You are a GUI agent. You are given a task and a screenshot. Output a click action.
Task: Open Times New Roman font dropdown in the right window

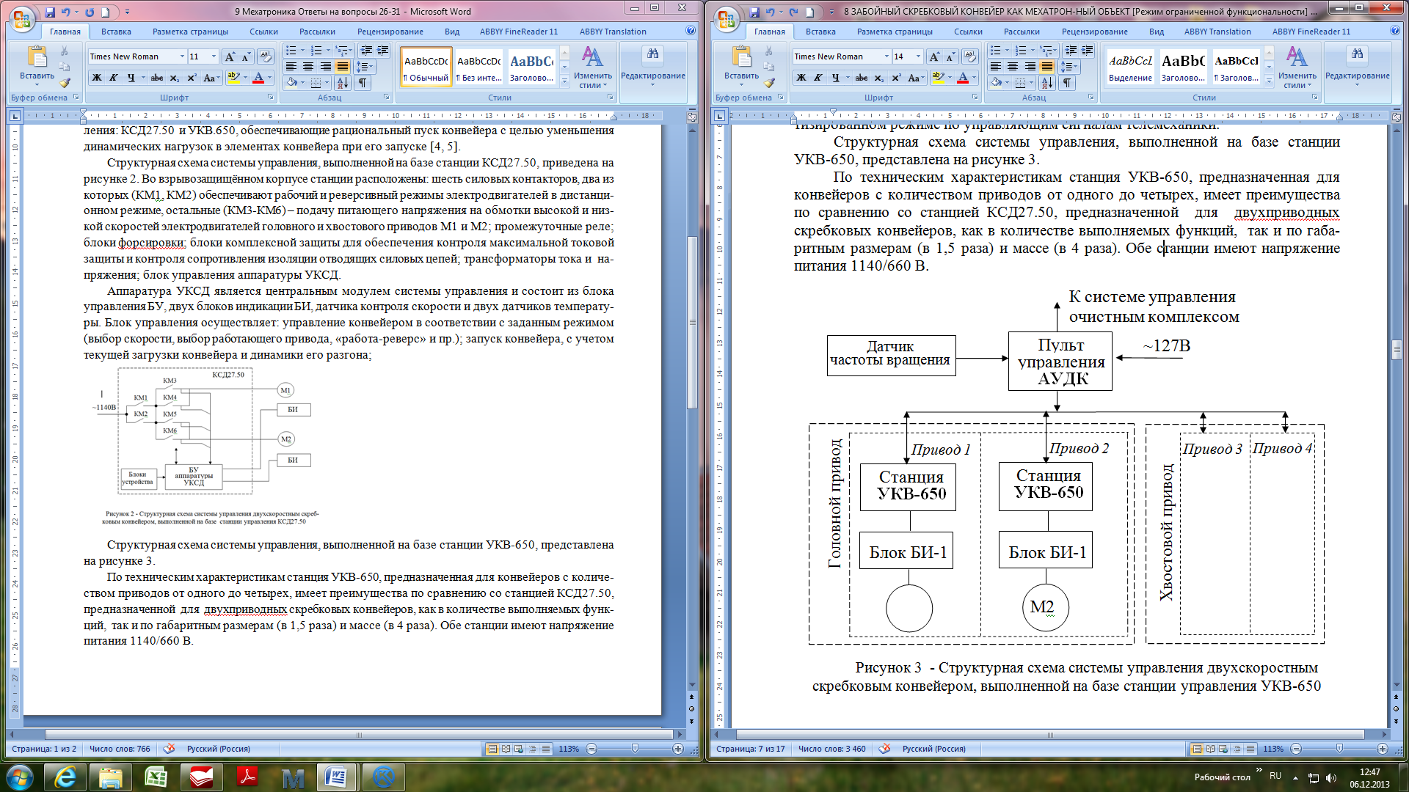pyautogui.click(x=886, y=56)
